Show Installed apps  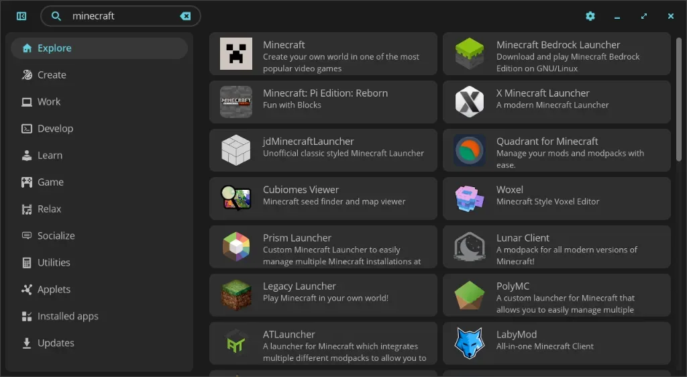(99, 316)
